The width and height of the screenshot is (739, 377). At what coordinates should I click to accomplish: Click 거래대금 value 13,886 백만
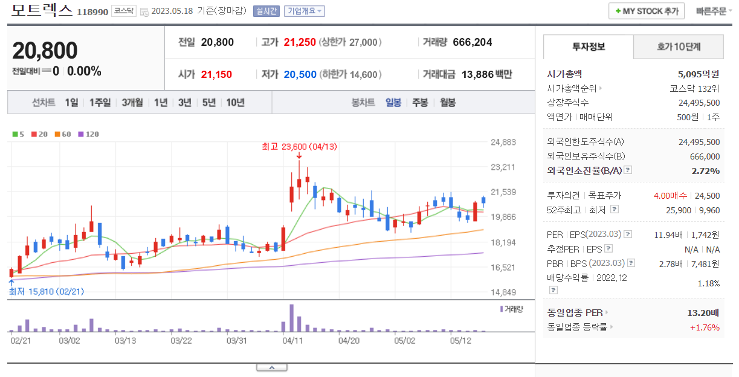(x=486, y=75)
